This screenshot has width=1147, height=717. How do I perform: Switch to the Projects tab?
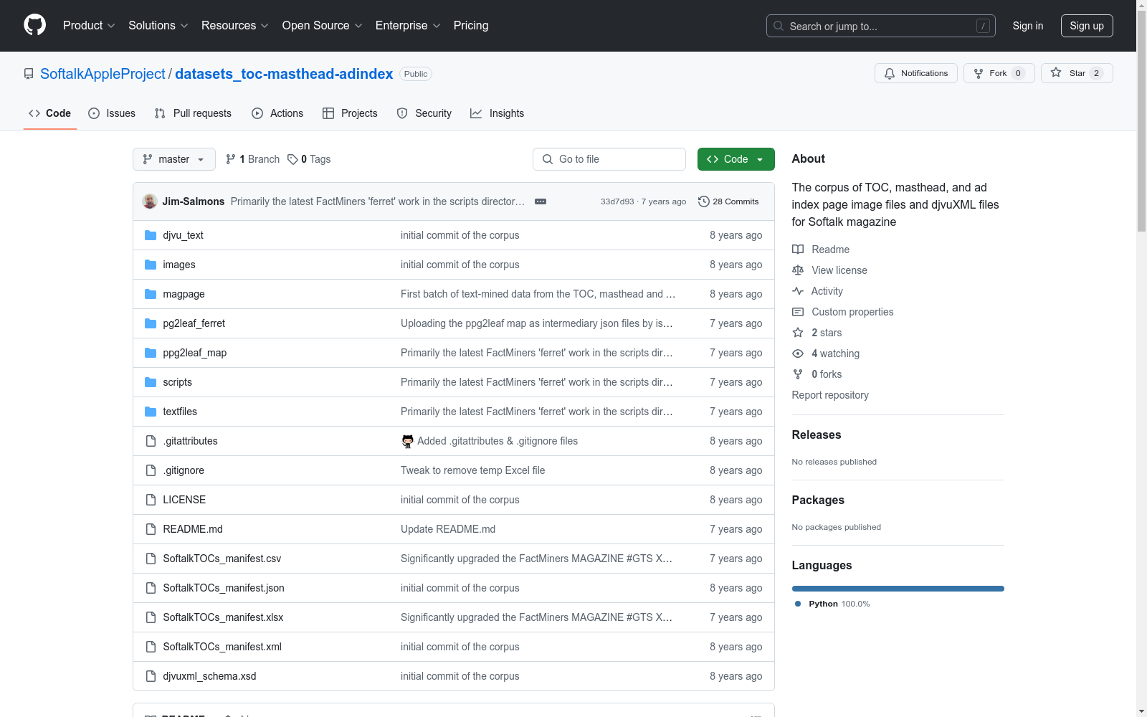tap(350, 113)
